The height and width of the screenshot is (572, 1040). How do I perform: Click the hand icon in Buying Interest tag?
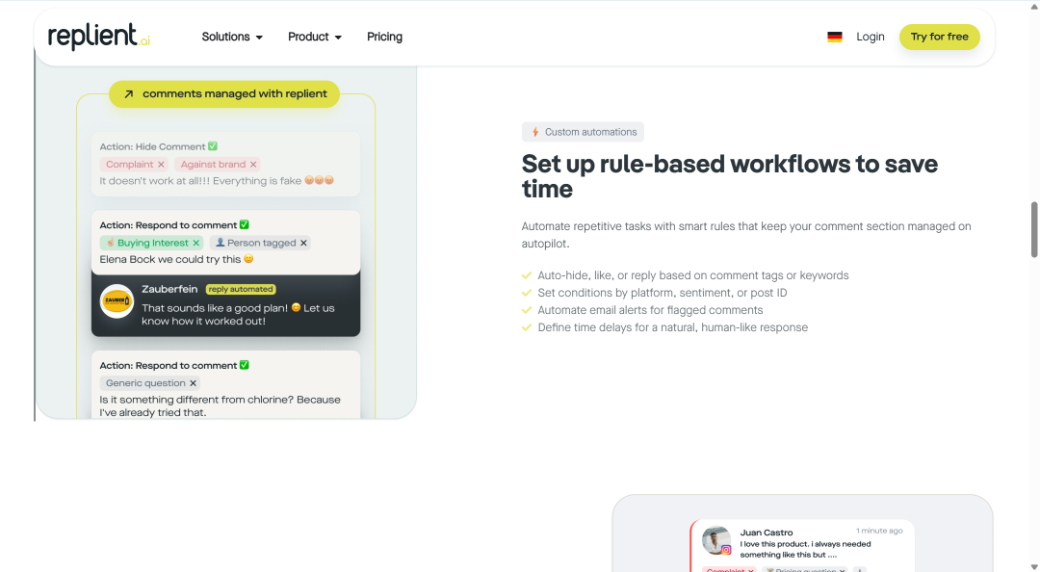[110, 243]
